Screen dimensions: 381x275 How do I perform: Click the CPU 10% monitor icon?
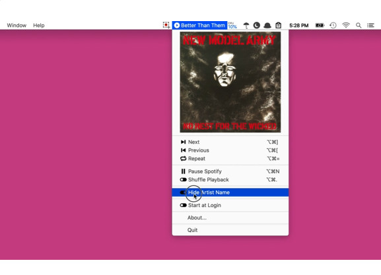coord(232,25)
